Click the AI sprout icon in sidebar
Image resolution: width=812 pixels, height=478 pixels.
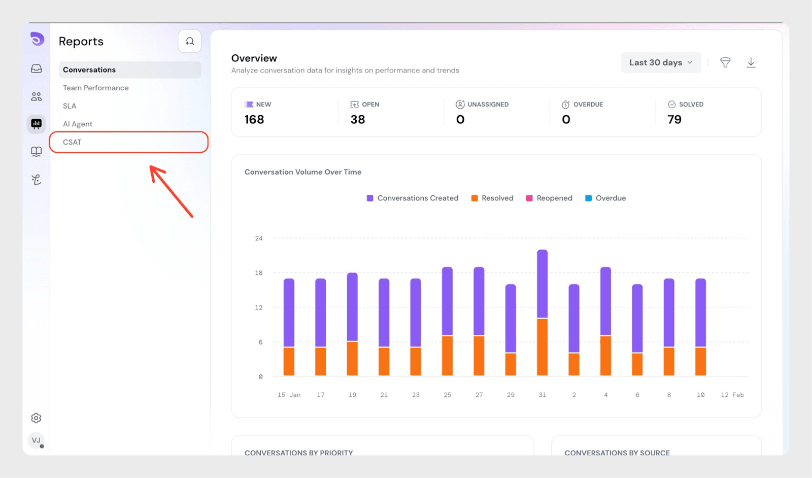pyautogui.click(x=37, y=180)
